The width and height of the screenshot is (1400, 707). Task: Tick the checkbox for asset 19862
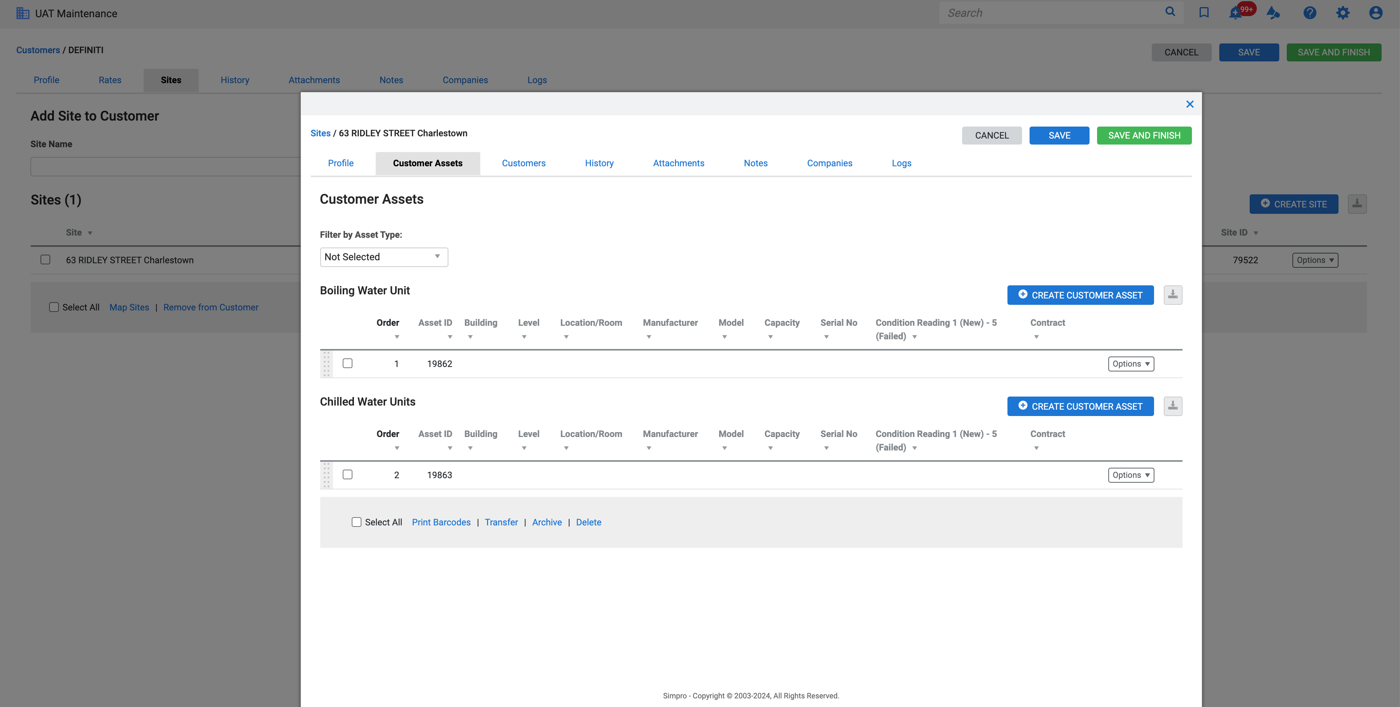348,363
